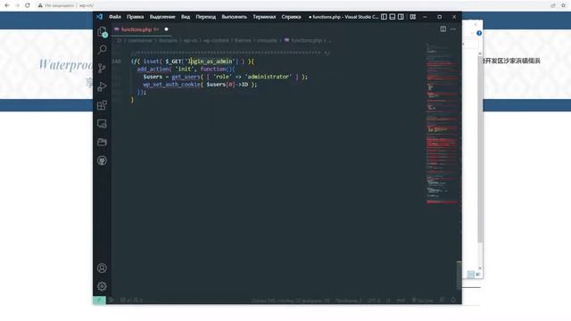
Task: Open the Run and Debug view
Action: 102,86
